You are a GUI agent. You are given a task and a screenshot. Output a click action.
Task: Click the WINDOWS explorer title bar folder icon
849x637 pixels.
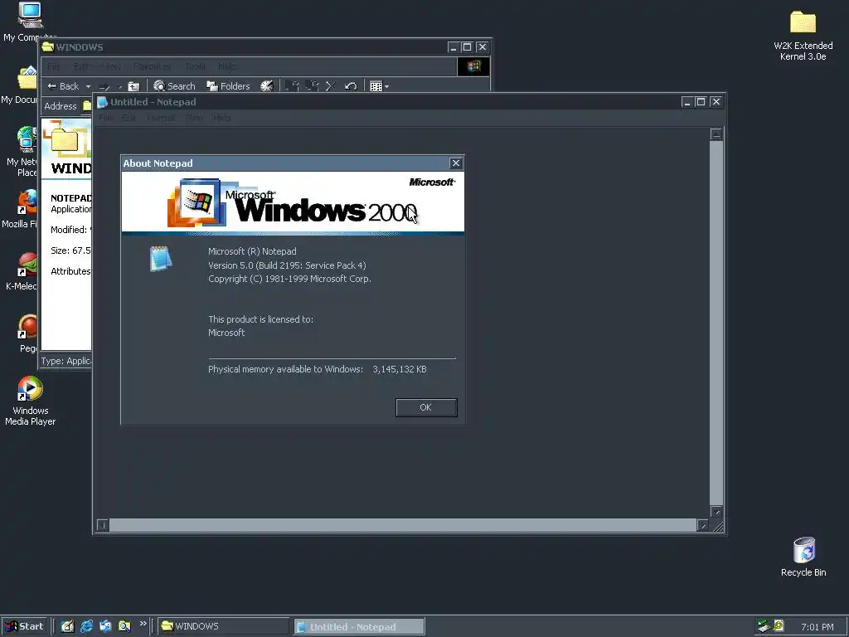pos(48,47)
